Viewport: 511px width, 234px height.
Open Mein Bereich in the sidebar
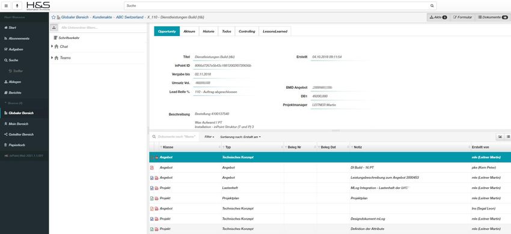pyautogui.click(x=16, y=124)
